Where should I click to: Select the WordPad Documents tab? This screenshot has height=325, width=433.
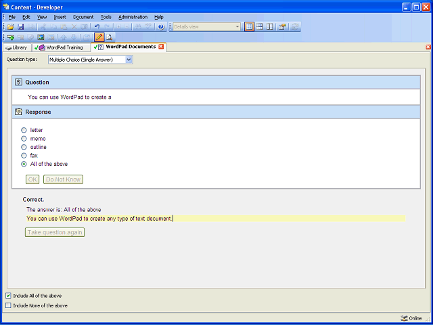pos(129,47)
